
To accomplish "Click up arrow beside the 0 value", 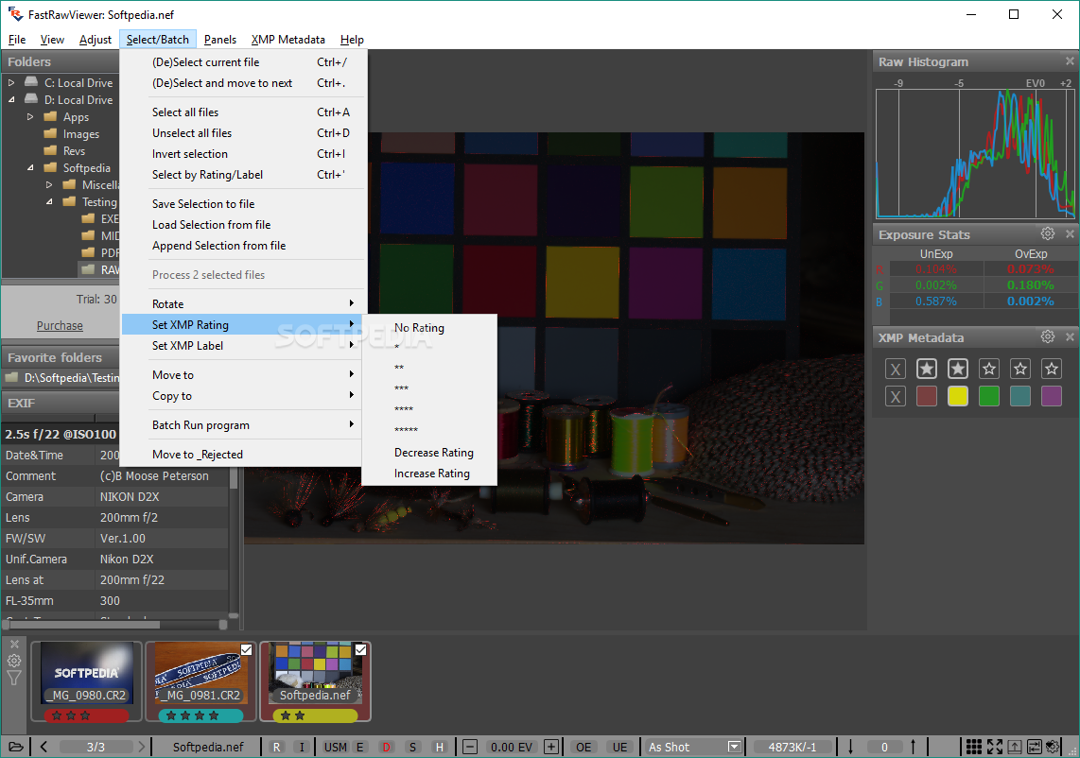I will pos(914,747).
